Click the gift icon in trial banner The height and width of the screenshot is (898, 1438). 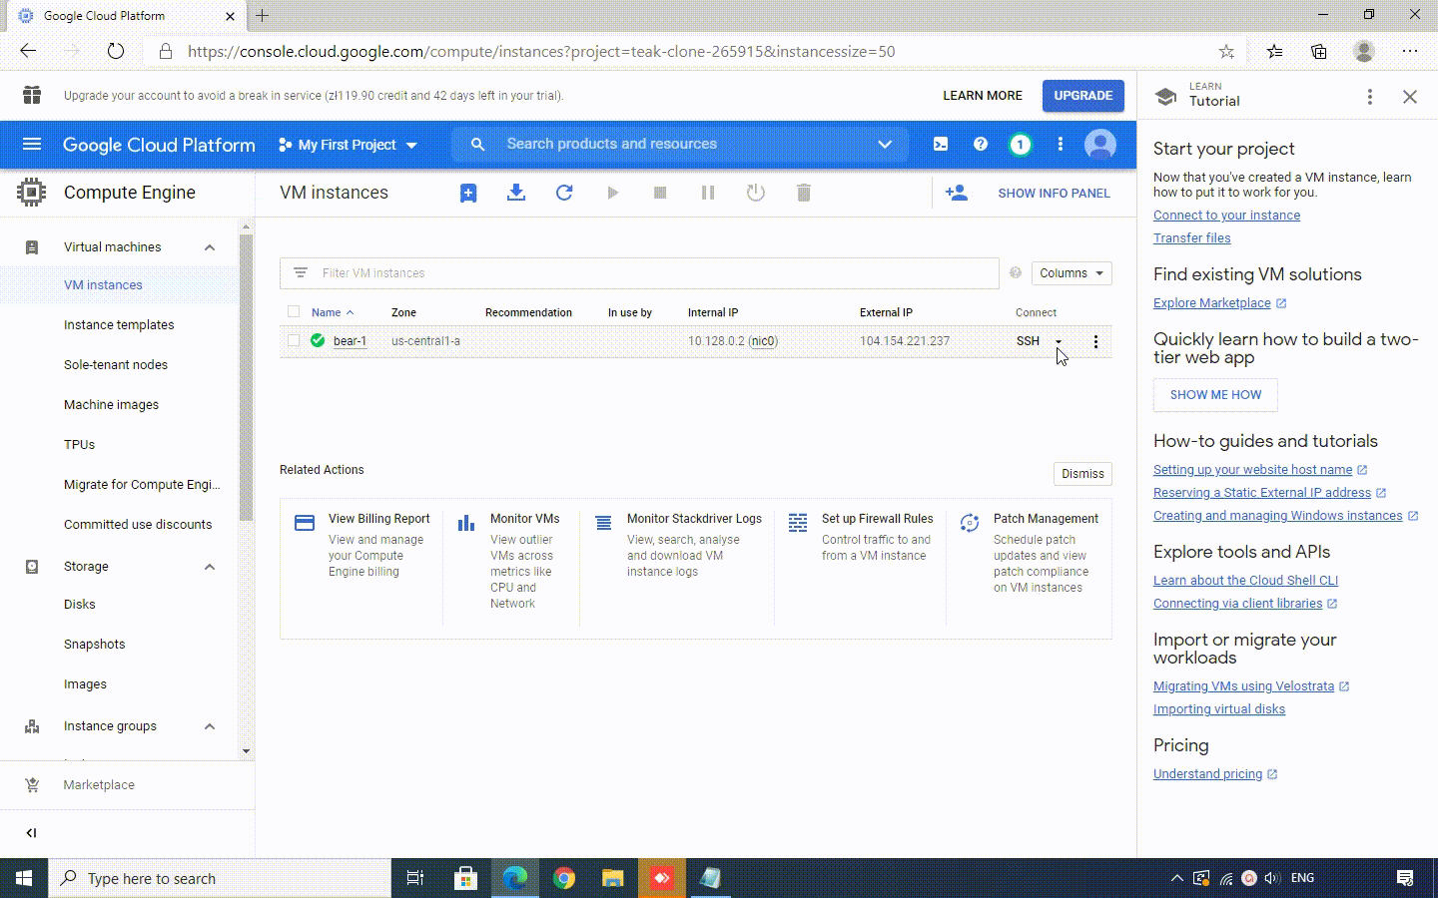pos(32,95)
